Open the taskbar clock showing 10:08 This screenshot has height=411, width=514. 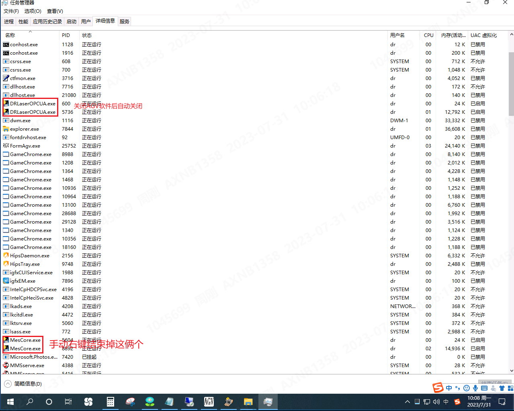pyautogui.click(x=479, y=401)
